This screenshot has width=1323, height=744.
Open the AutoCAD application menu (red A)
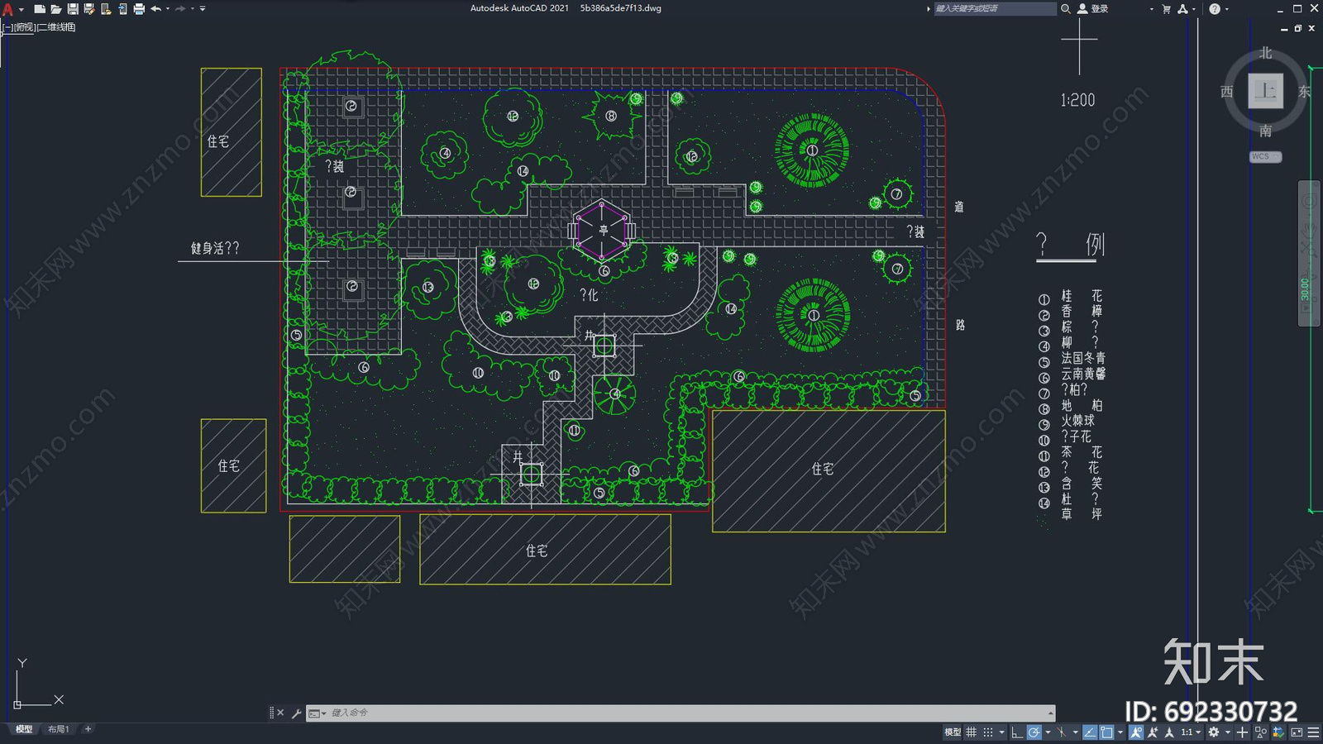[7, 9]
